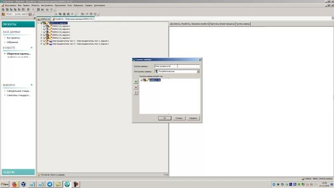Select the 040912-10 item in dialog list
The image size is (334, 188).
point(155,80)
